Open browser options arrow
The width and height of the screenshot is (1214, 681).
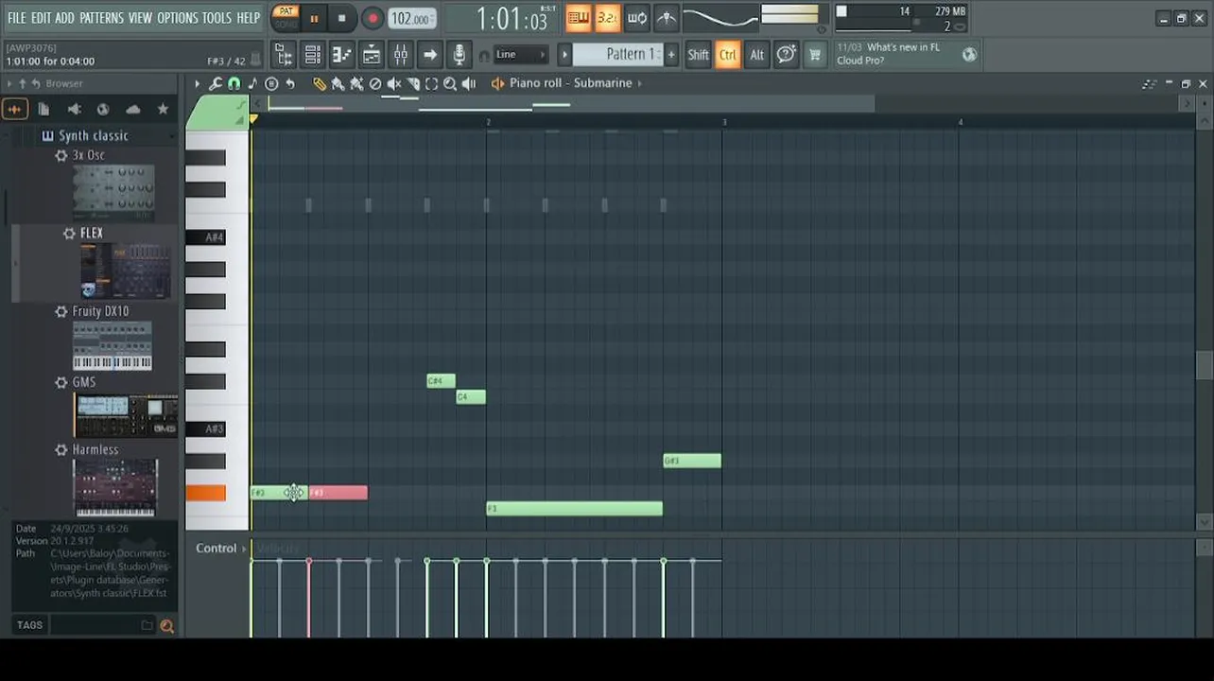(10, 83)
